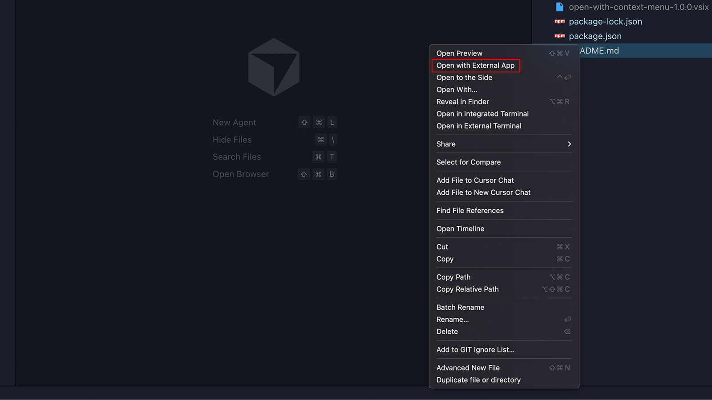Click the Cursor cube logo in the editor
This screenshot has width=712, height=400.
click(274, 67)
